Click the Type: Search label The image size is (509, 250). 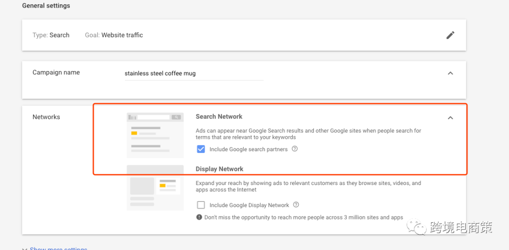[51, 35]
